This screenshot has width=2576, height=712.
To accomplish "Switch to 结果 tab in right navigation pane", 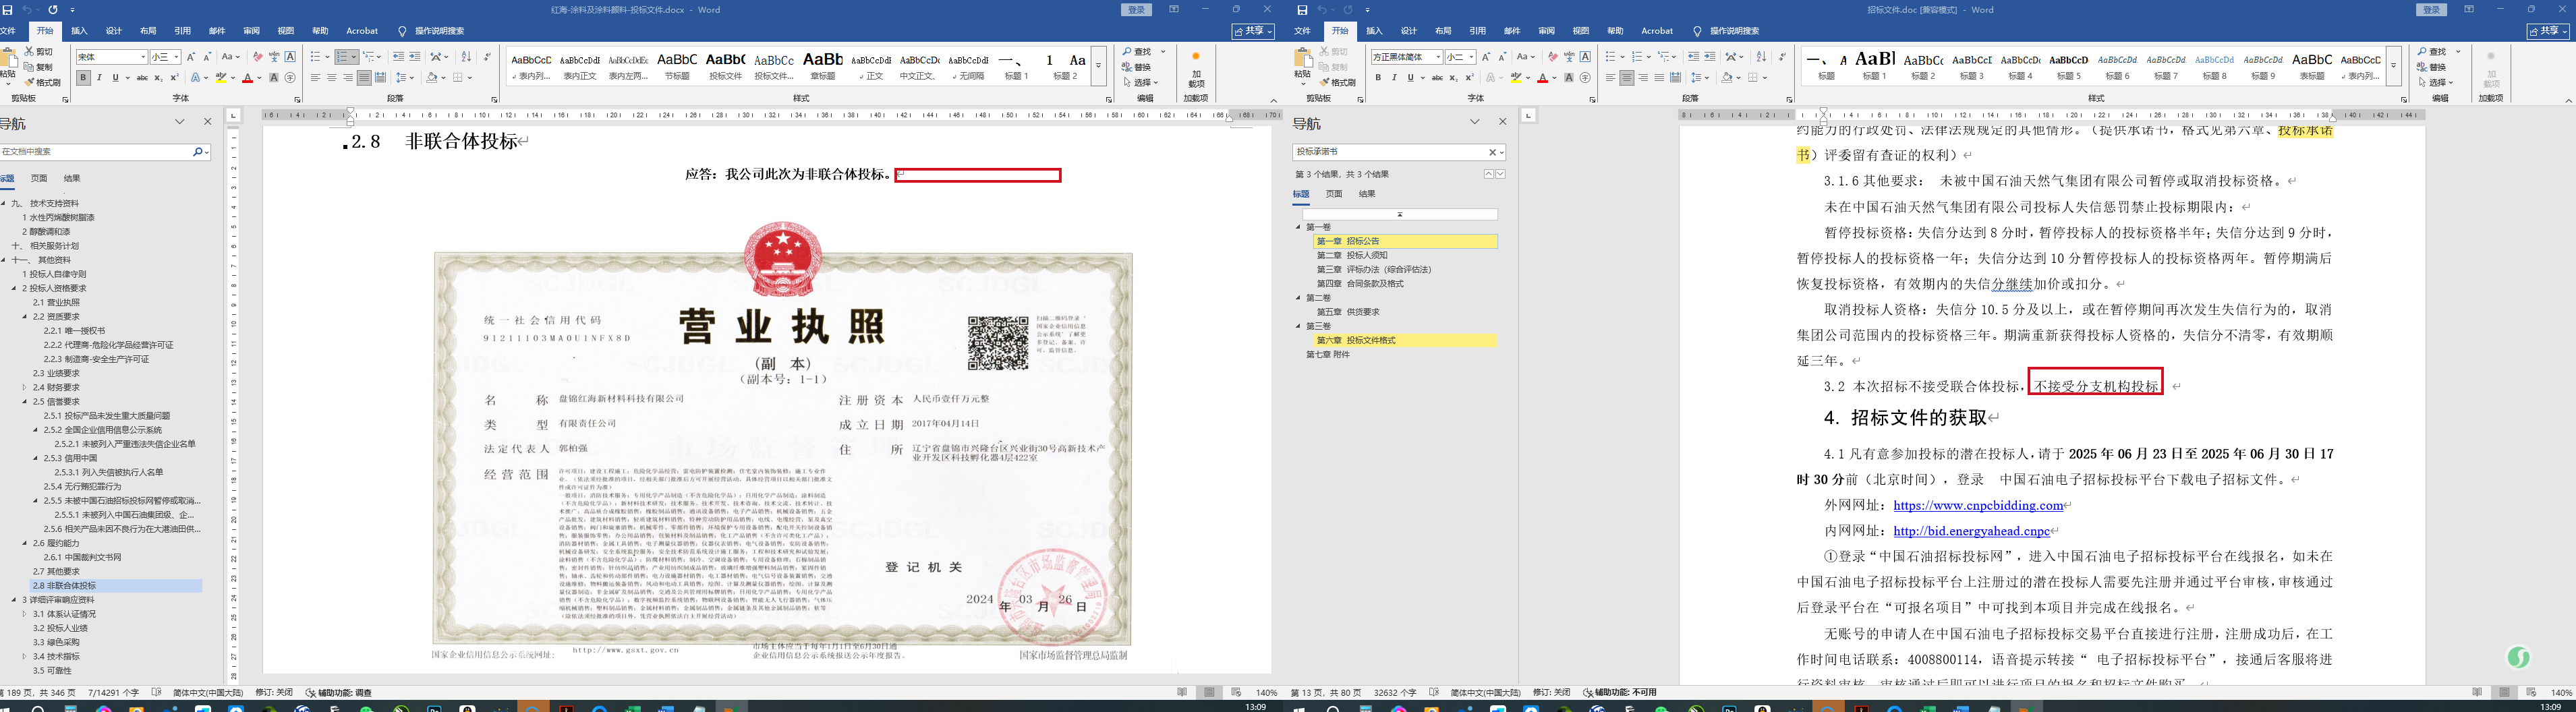I will 1367,194.
